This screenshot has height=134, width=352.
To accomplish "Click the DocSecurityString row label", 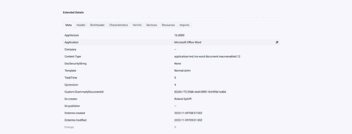I will coord(75,64).
